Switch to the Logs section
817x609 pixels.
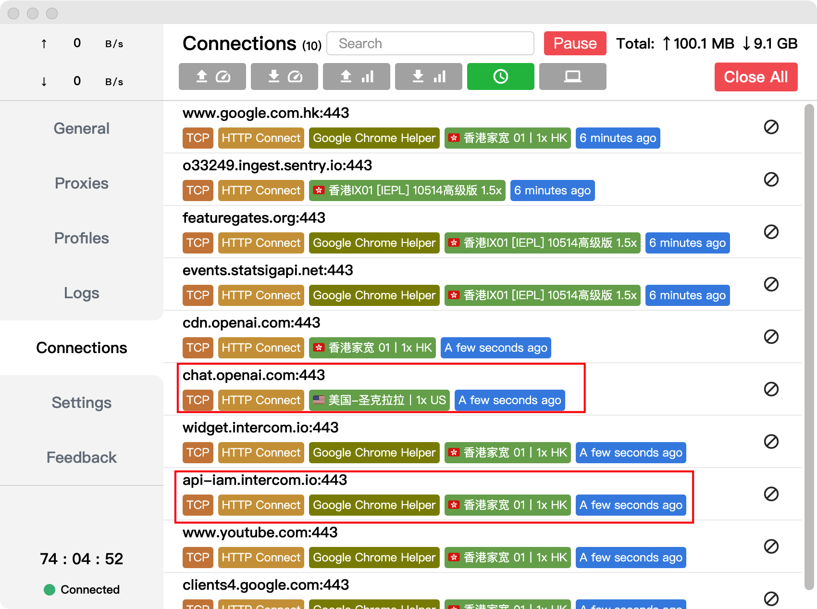click(x=82, y=293)
